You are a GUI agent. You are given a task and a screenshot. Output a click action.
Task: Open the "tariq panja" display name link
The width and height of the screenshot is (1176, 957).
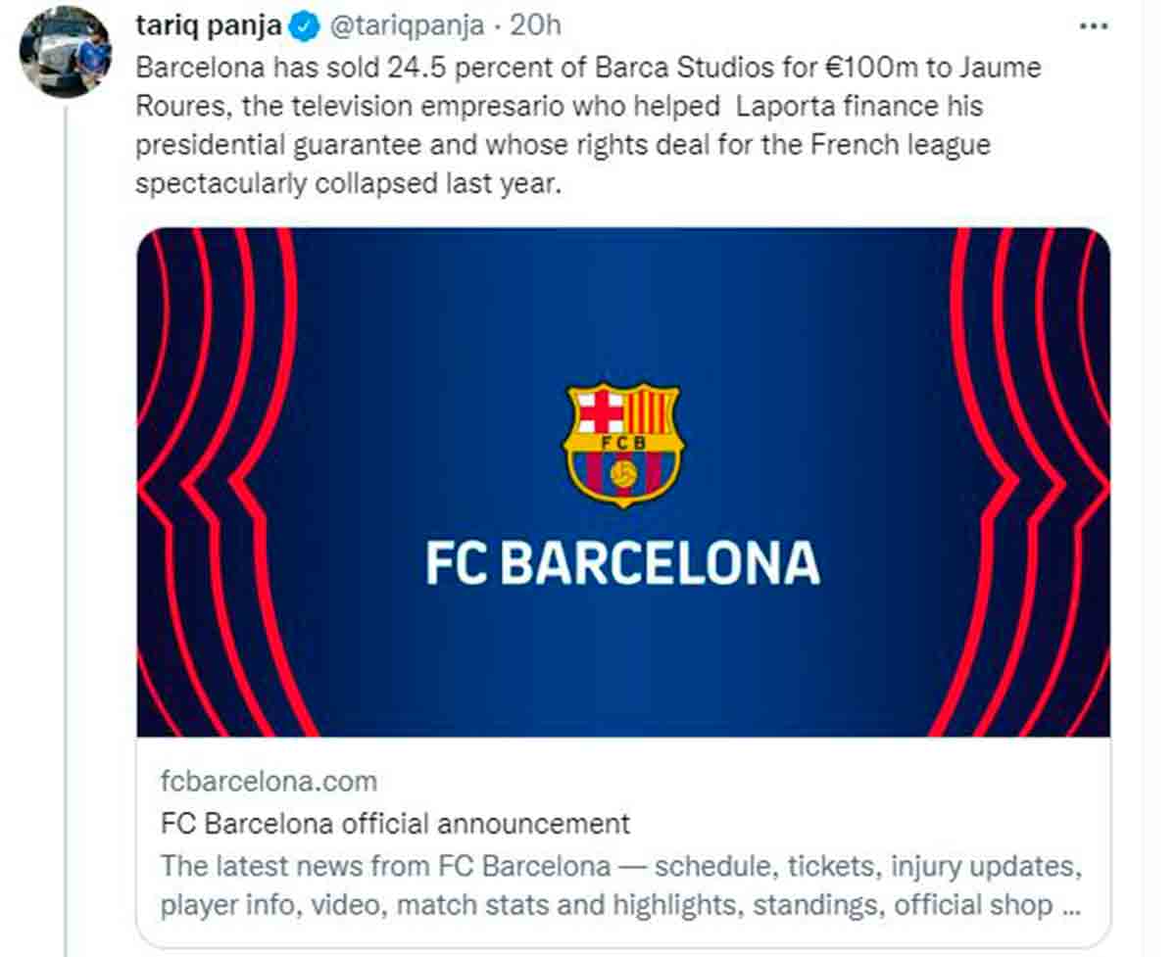(208, 26)
